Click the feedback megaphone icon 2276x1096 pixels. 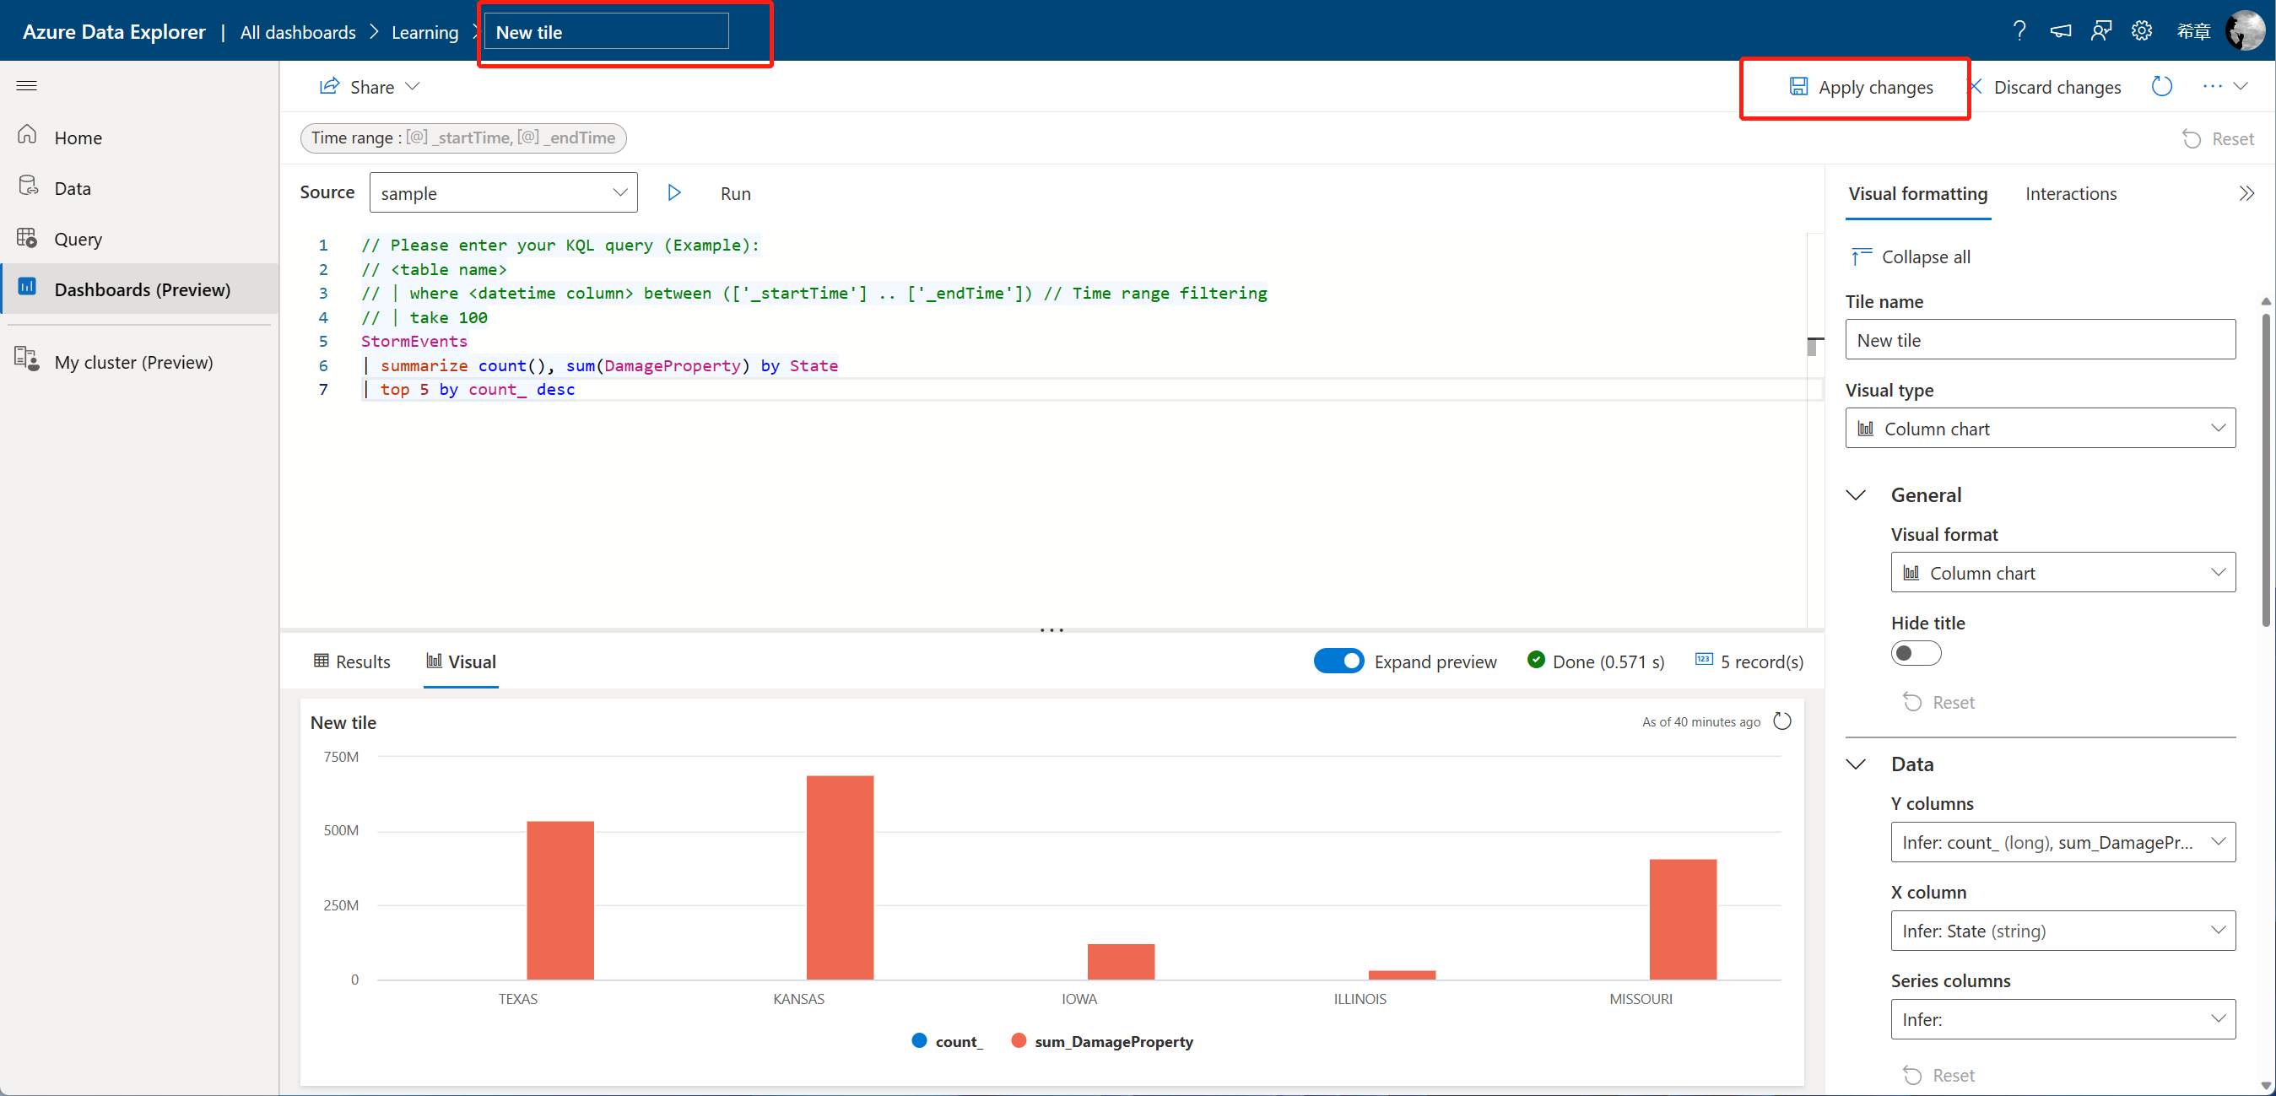coord(2061,32)
